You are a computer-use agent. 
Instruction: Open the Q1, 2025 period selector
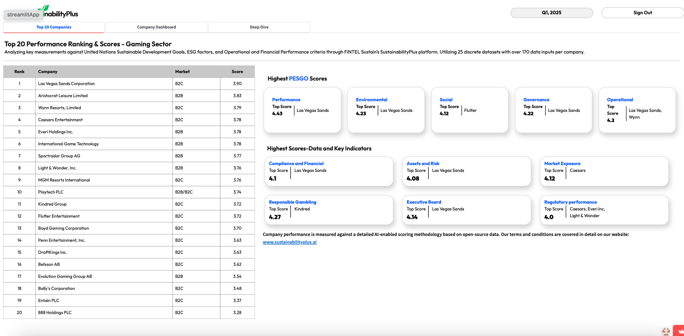[551, 13]
